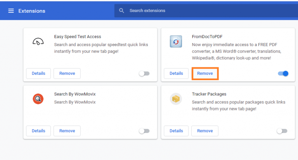Remove the FromDocToPDF extension
298x160 pixels.
click(205, 73)
